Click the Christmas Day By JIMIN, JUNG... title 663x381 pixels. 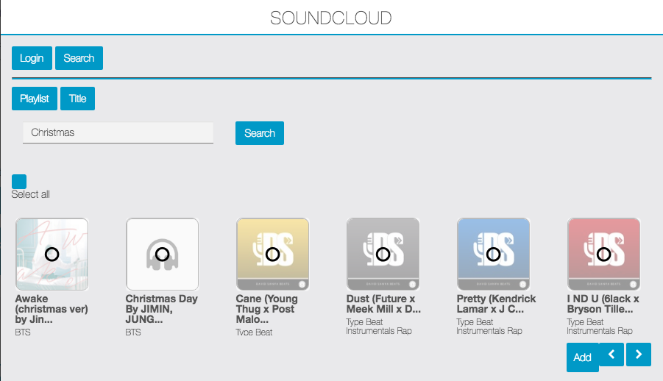tap(162, 309)
